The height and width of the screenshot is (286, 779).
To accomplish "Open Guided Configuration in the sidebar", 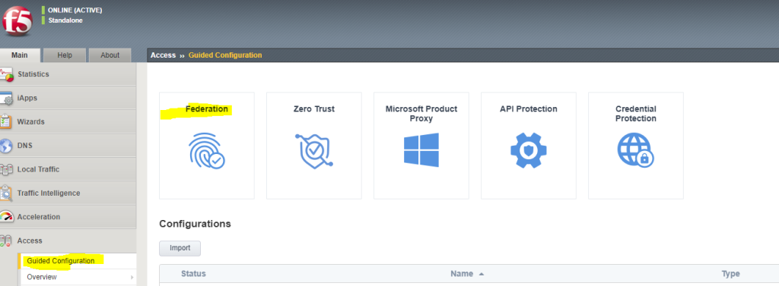I will point(61,261).
